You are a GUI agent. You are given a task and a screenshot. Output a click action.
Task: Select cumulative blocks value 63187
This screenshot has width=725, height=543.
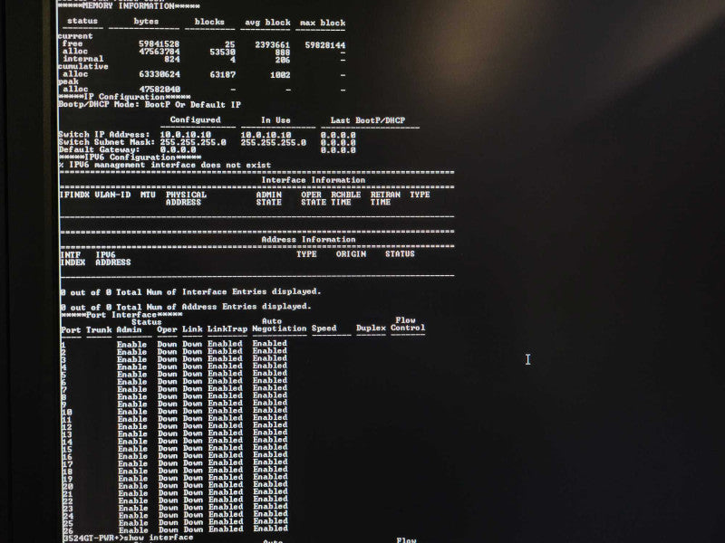pos(223,74)
